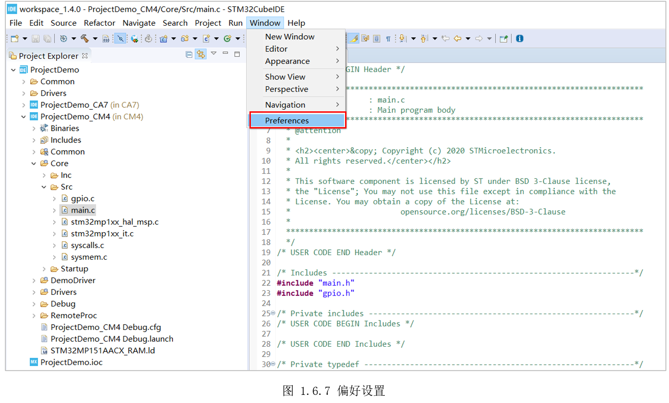Click the Collapse All icon in Project Explorer
Image resolution: width=669 pixels, height=403 pixels.
(x=189, y=55)
